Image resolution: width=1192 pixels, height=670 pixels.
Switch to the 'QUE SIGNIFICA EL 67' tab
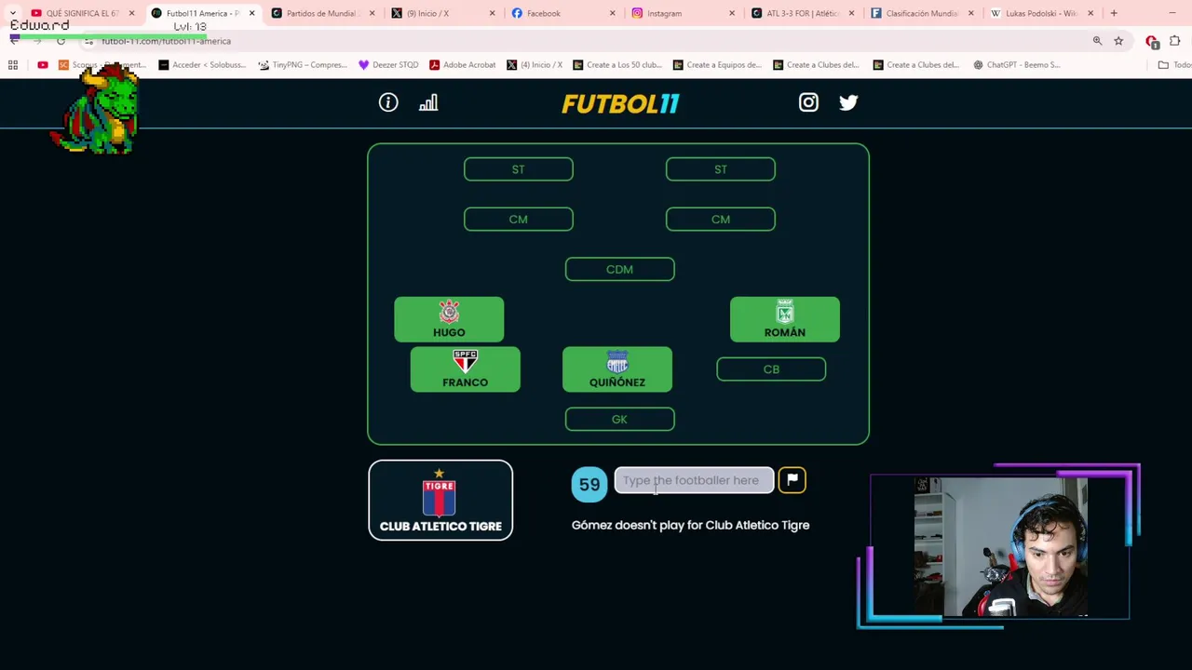[80, 13]
